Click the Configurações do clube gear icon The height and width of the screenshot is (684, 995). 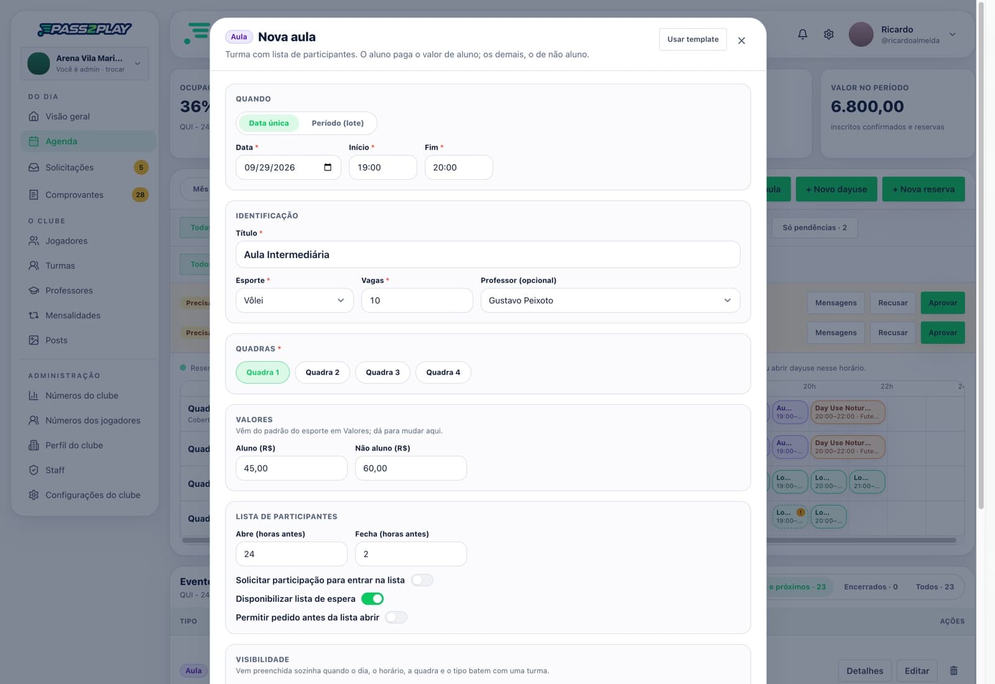tap(34, 495)
